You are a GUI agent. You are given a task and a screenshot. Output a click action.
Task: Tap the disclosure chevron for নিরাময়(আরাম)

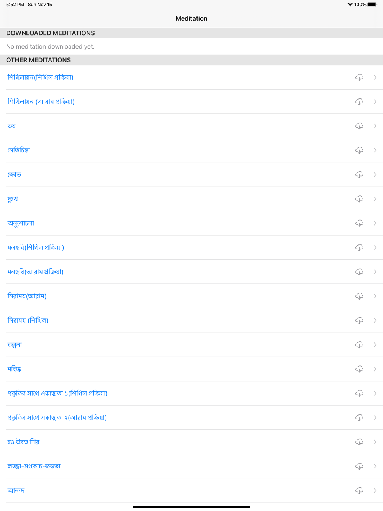pos(375,296)
